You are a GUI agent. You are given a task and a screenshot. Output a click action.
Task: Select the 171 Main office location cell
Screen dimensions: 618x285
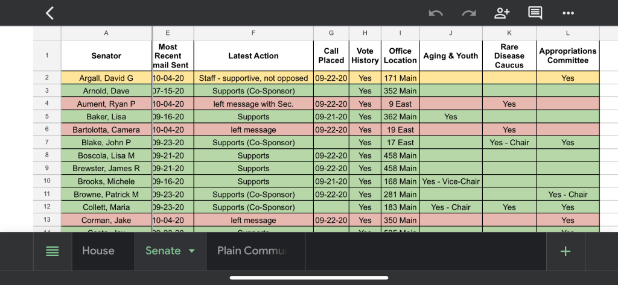[400, 78]
